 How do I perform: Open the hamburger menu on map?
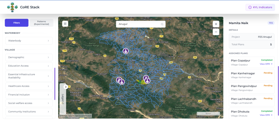click(x=65, y=24)
